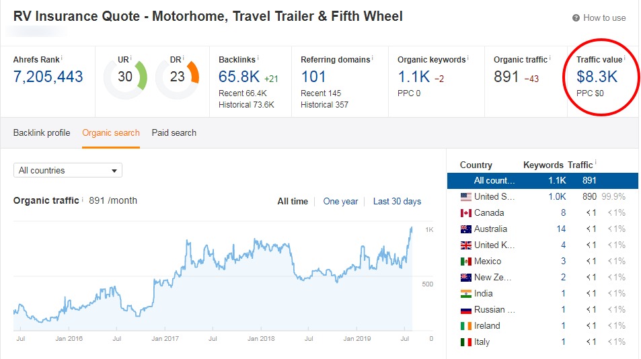Open New Zealand's 2 keywords link

(x=564, y=277)
